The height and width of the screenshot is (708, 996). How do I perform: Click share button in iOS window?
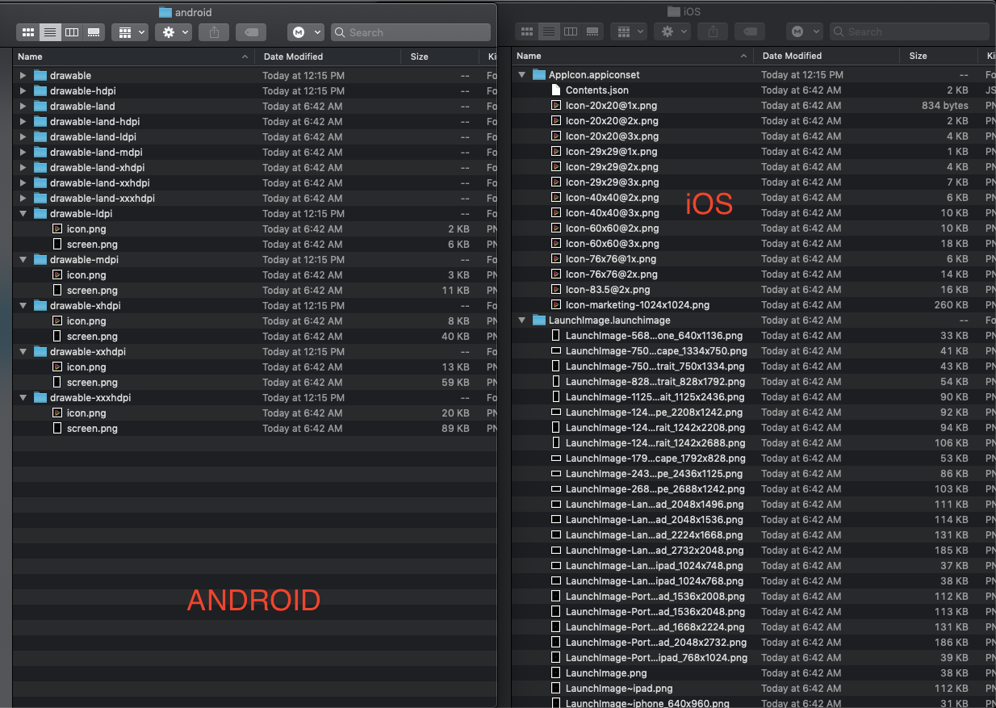pyautogui.click(x=713, y=31)
